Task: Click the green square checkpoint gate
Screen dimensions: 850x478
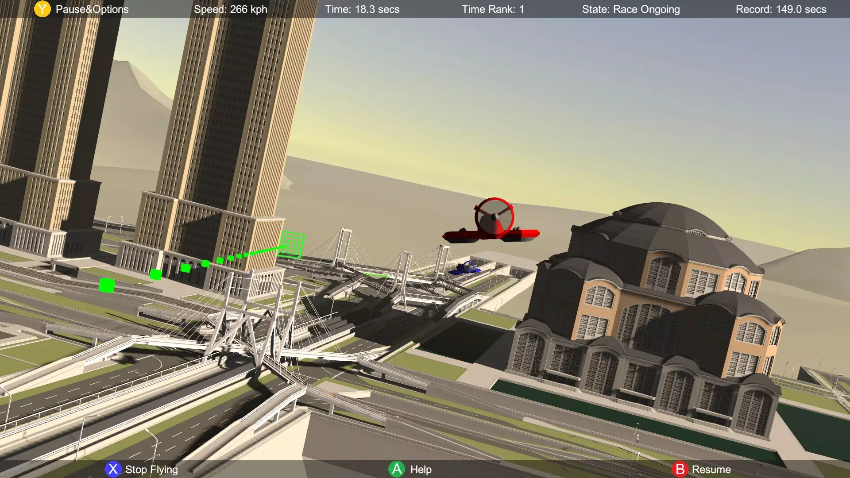Action: 292,244
